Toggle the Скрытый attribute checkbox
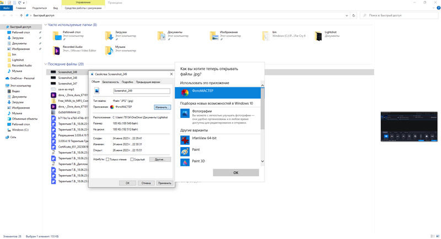 click(132, 160)
